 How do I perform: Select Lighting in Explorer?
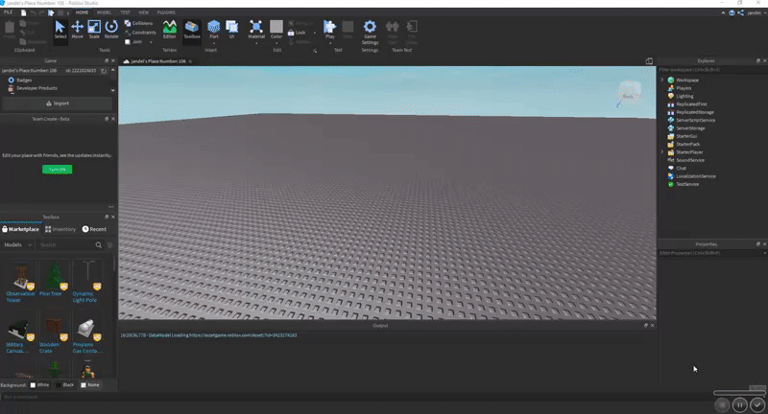tap(684, 96)
